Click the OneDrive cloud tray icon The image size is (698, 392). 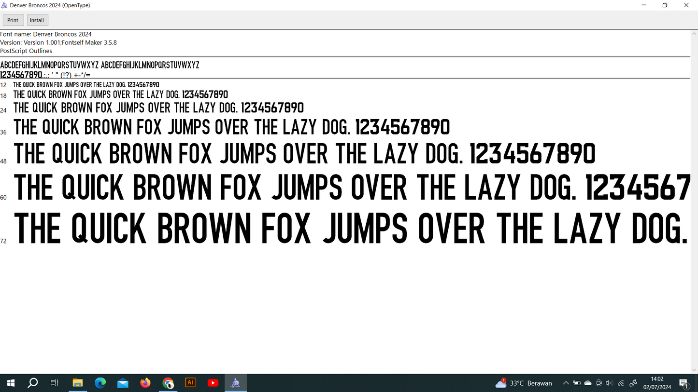point(588,383)
